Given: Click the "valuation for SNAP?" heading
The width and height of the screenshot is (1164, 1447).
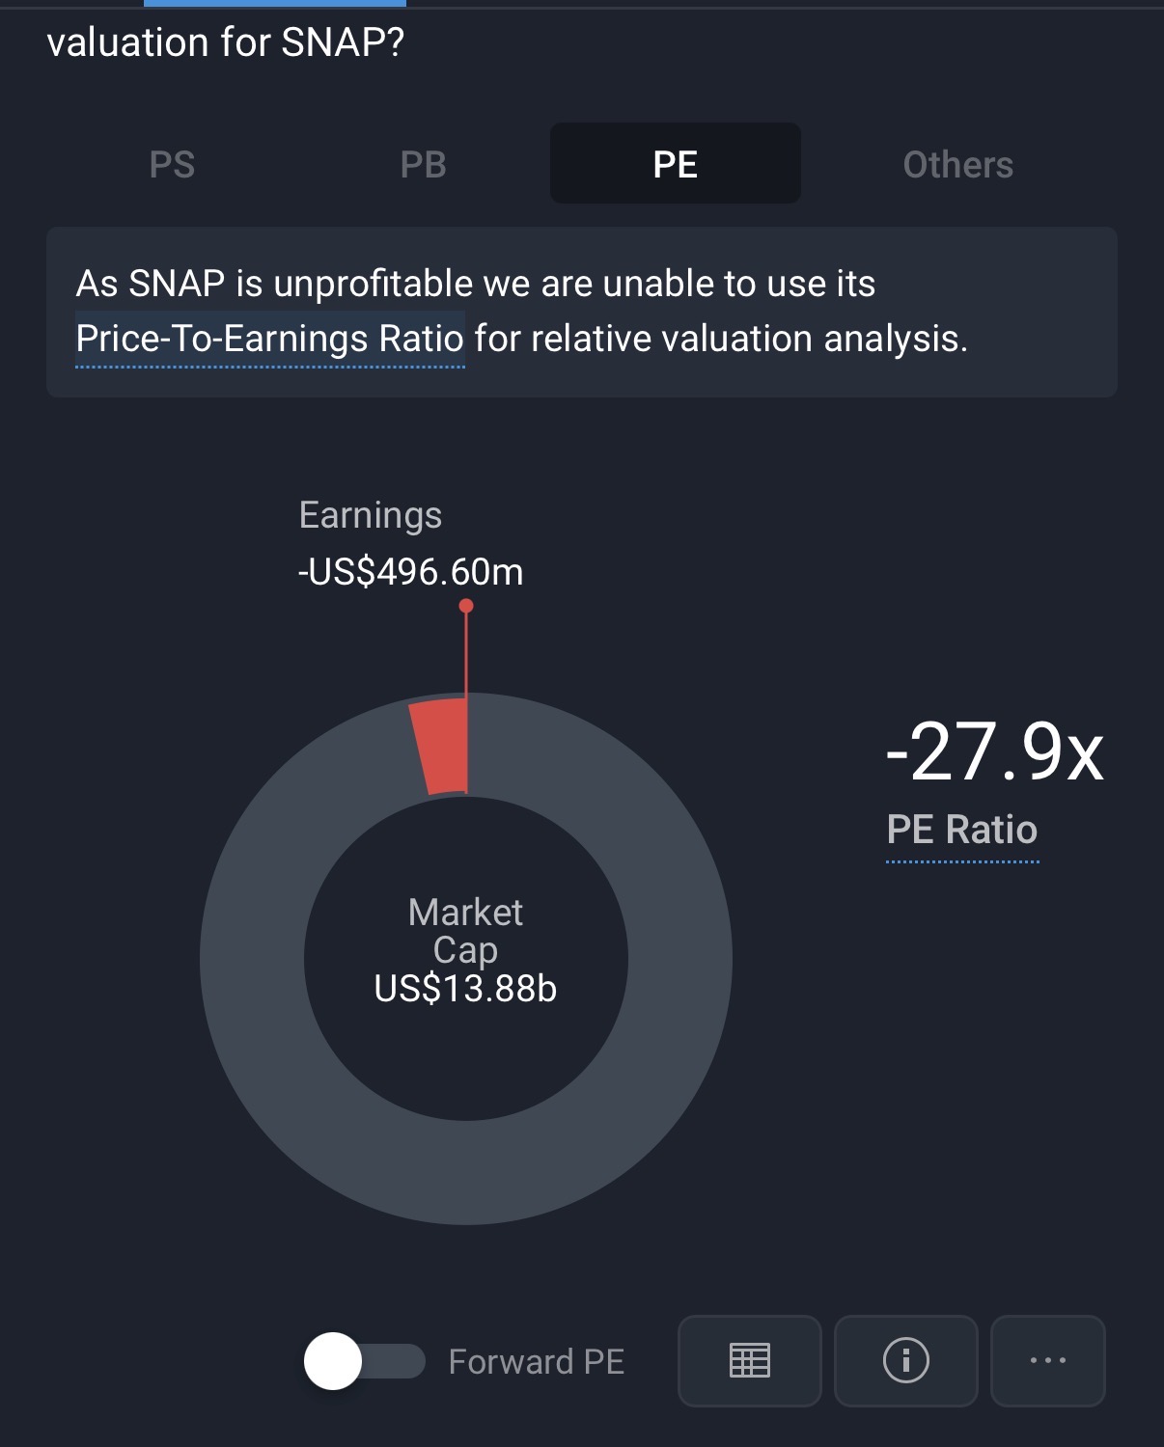Looking at the screenshot, I should (x=226, y=42).
